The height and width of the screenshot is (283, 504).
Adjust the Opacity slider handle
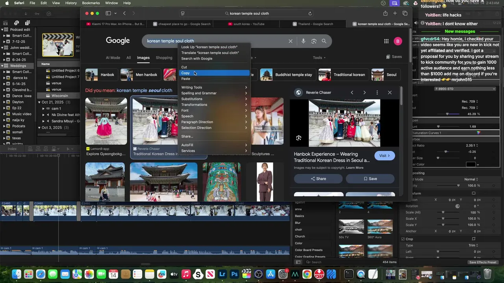tap(458, 186)
